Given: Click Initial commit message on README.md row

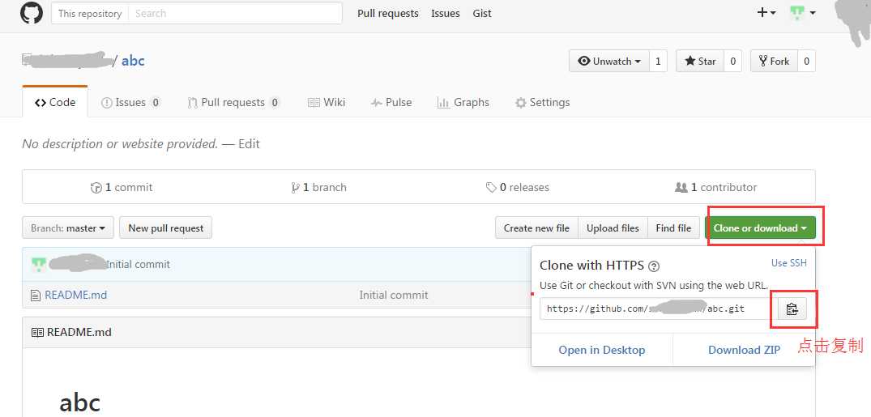Looking at the screenshot, I should click(x=393, y=295).
